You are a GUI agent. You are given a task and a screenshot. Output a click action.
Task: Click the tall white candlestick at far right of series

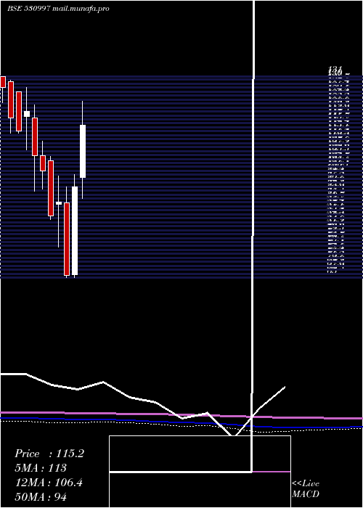click(x=83, y=151)
